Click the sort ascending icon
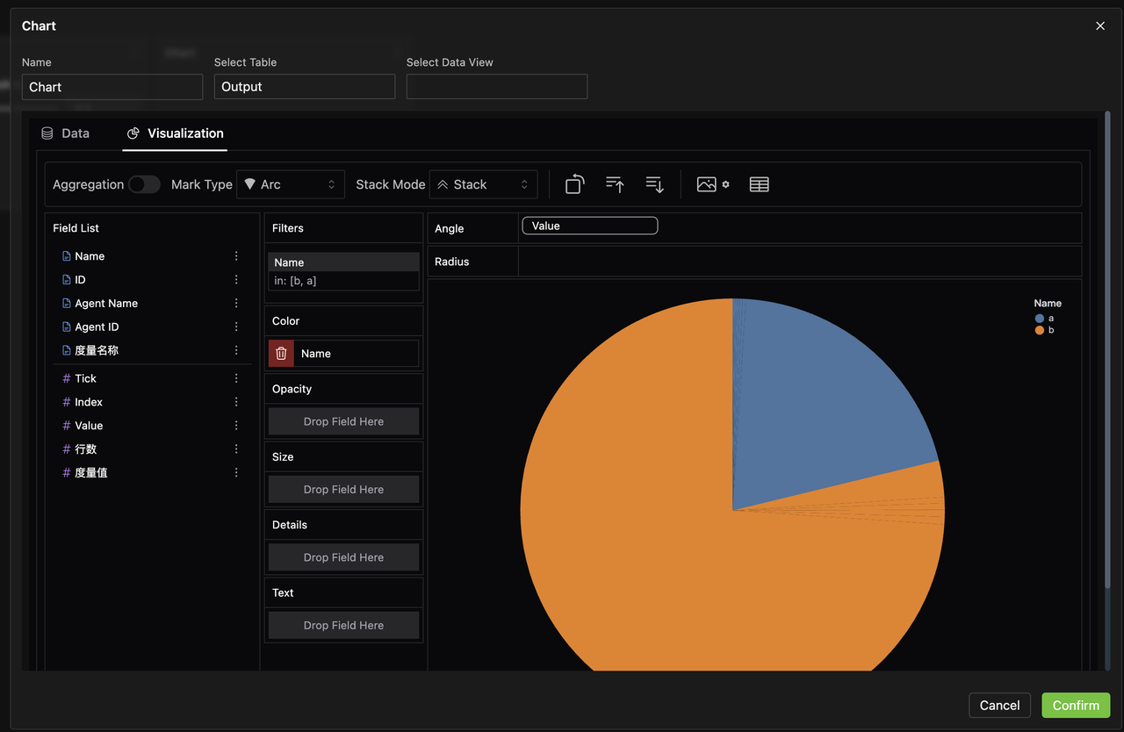The image size is (1124, 732). [x=615, y=184]
